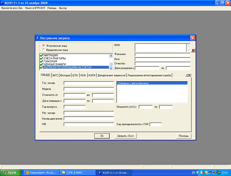Screen dimensions: 231x176
Task: Click the Закрыть <Esc> button
Action: [125, 136]
